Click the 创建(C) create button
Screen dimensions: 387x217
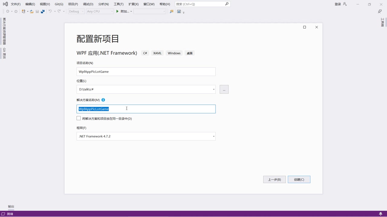tap(299, 179)
